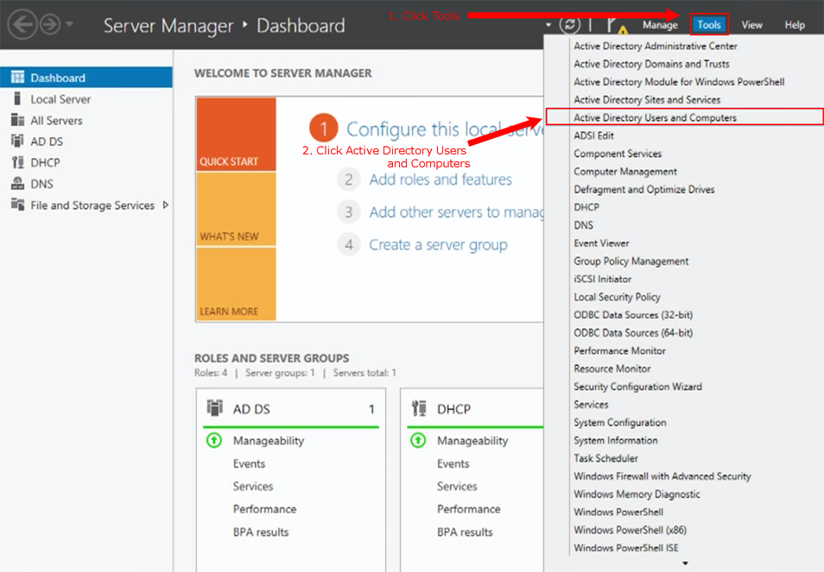The width and height of the screenshot is (824, 572).
Task: Click Create a server group link
Action: 438,244
